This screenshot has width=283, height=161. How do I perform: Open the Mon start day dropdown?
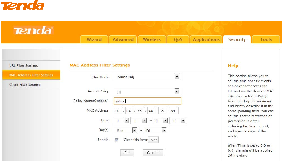point(126,131)
